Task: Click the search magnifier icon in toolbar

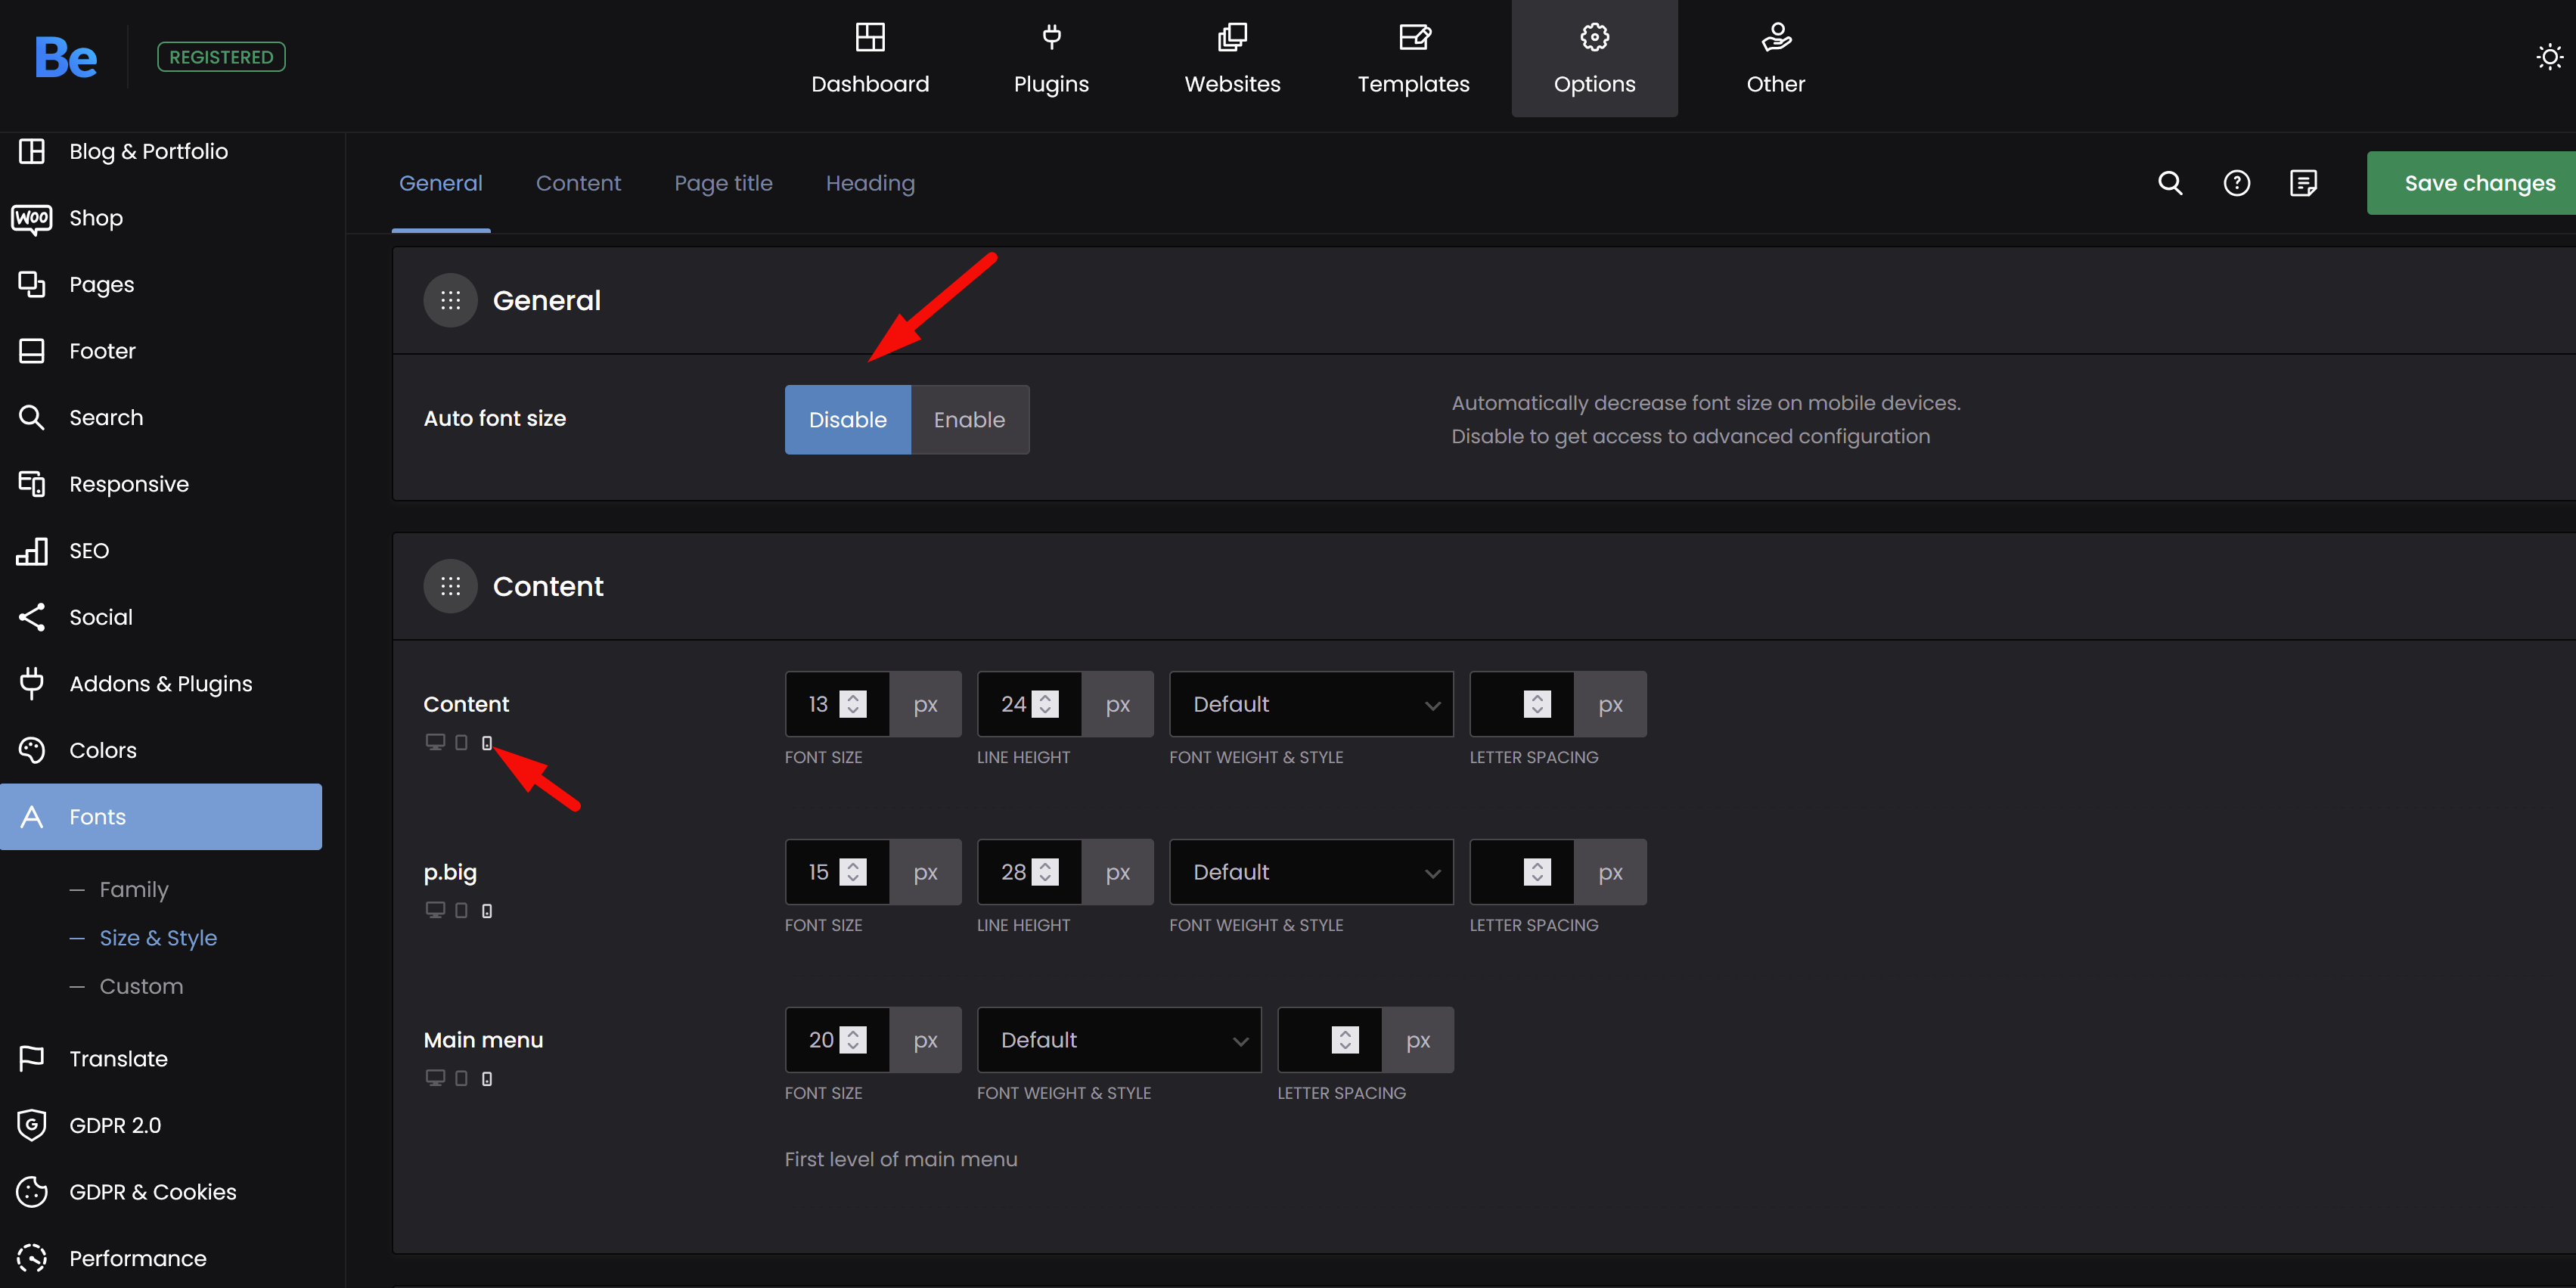Action: click(2169, 183)
